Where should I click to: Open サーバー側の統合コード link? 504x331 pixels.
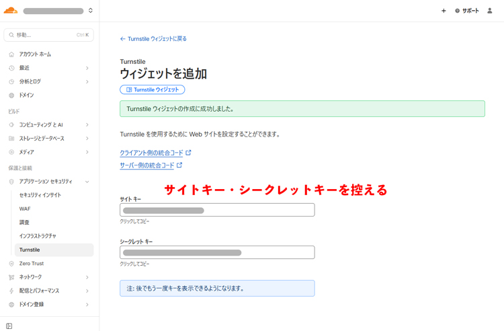147,165
